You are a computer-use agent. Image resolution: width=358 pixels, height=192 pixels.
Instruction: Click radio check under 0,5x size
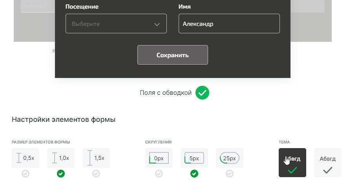(26, 174)
